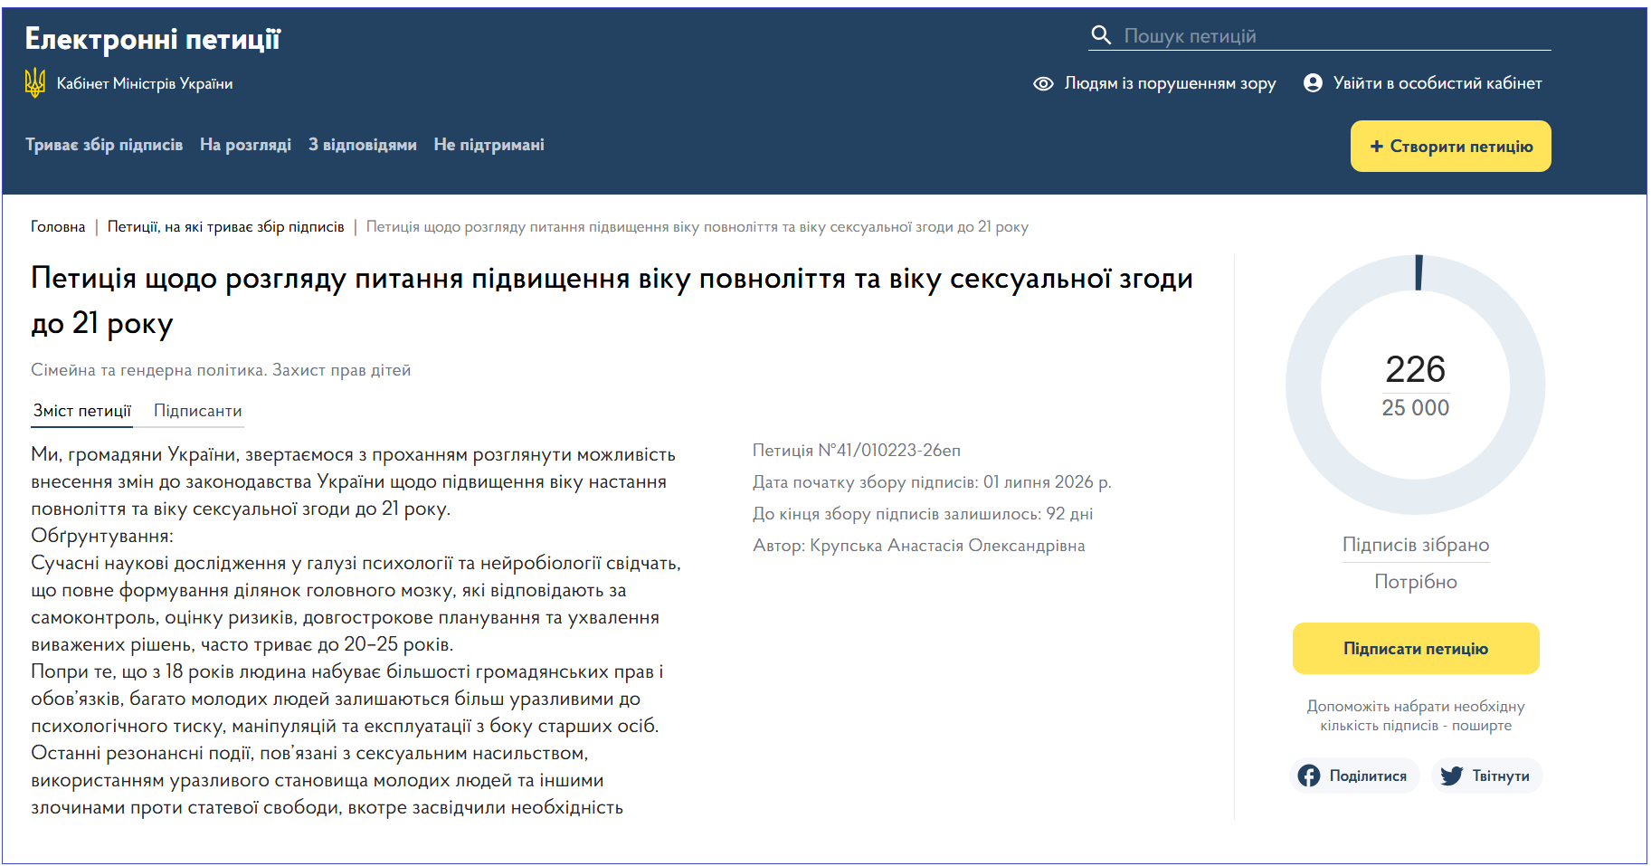Click the user account avatar icon

click(1313, 82)
